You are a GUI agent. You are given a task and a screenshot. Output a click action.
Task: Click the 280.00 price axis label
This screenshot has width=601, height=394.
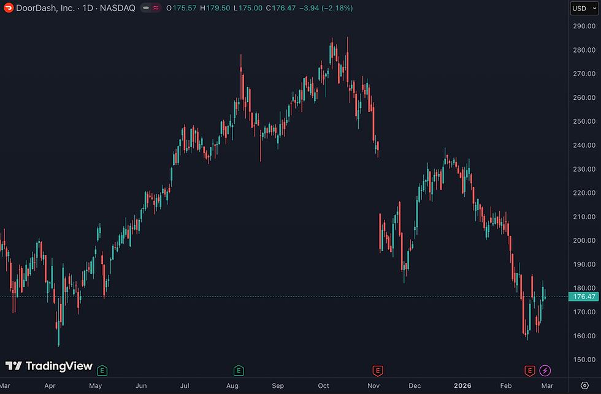click(584, 50)
